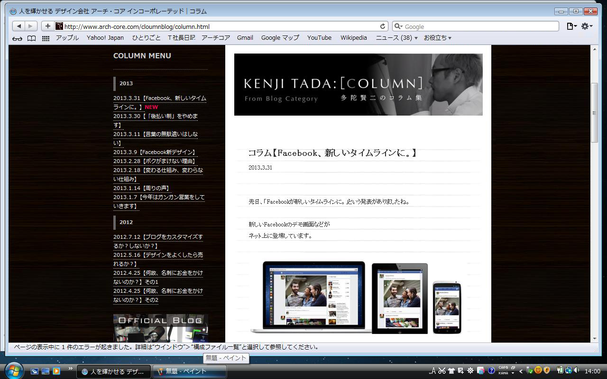607x379 pixels.
Task: Open column 2013.2.18 変わる仕組み
Action: (x=158, y=174)
